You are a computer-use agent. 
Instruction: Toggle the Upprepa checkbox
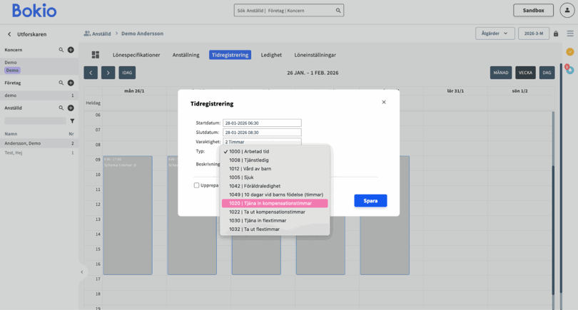197,185
